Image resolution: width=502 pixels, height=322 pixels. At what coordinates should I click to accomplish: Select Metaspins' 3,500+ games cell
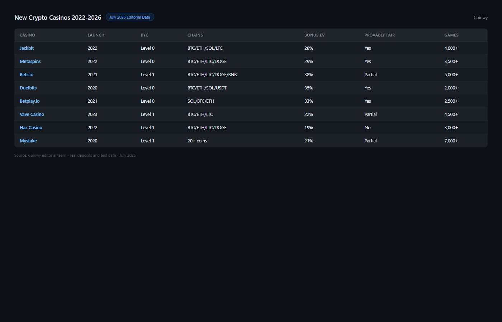point(451,62)
